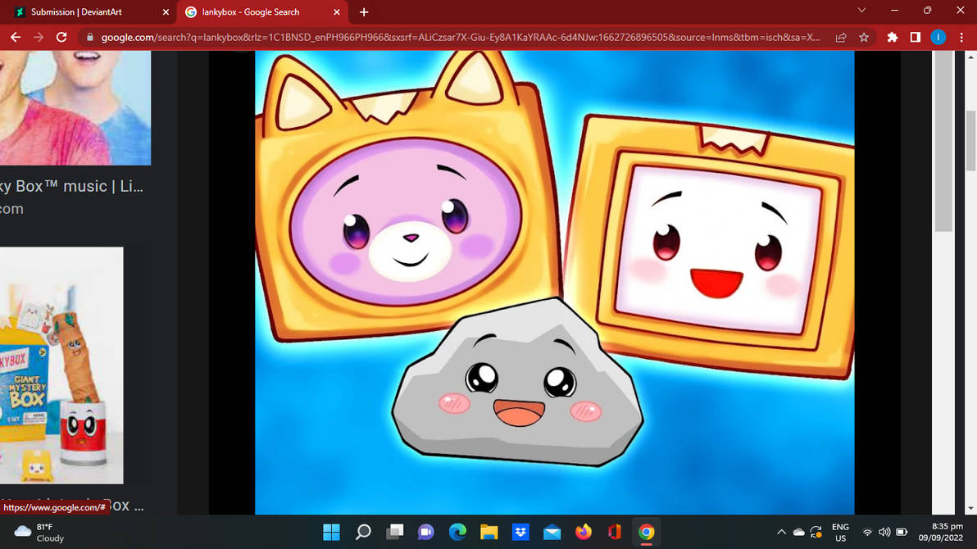
Task: Bookmark this page with the star icon
Action: pyautogui.click(x=864, y=37)
